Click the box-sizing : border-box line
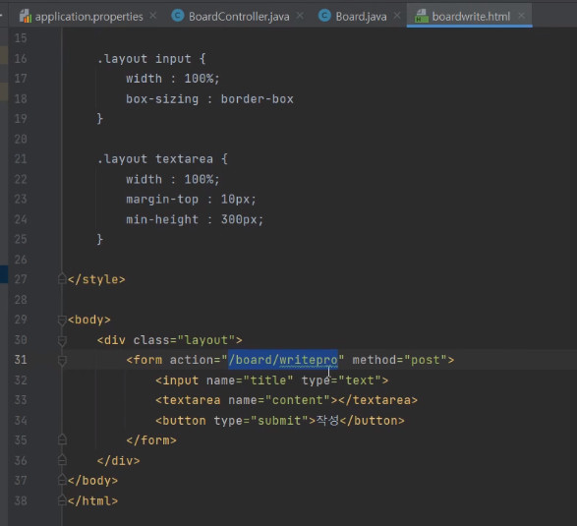Image resolution: width=577 pixels, height=526 pixels. (209, 99)
